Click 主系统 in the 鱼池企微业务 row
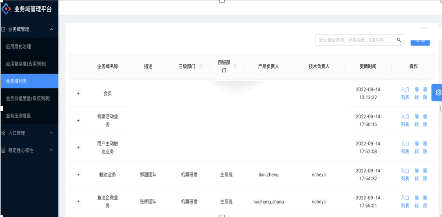The width and height of the screenshot is (442, 217). pyautogui.click(x=226, y=201)
